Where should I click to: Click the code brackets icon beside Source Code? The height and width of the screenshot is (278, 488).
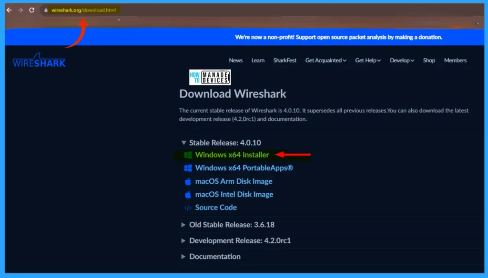coord(188,208)
